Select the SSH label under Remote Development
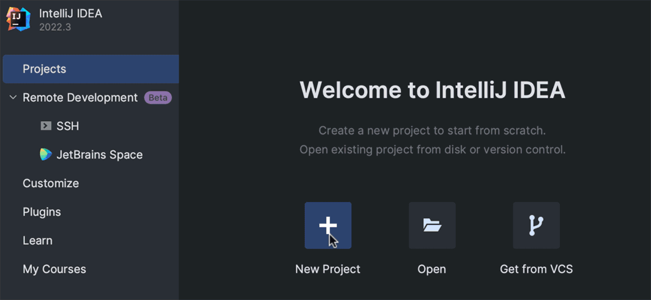This screenshot has width=651, height=300. click(68, 126)
